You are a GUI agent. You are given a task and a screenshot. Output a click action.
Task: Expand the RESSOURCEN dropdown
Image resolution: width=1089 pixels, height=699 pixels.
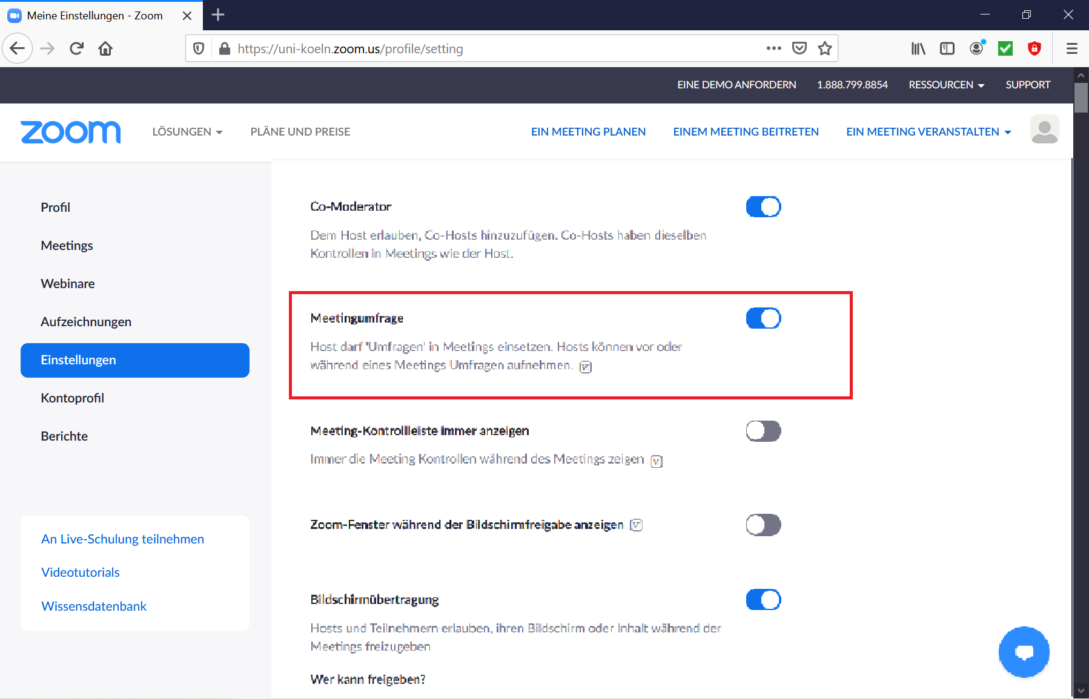[946, 85]
